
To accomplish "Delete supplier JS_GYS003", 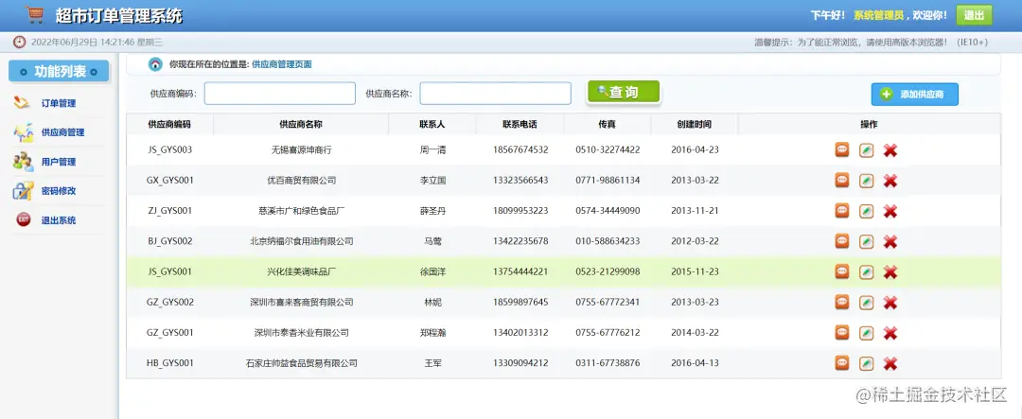I will (x=890, y=150).
